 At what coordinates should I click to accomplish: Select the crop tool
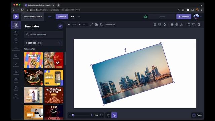click(101, 24)
